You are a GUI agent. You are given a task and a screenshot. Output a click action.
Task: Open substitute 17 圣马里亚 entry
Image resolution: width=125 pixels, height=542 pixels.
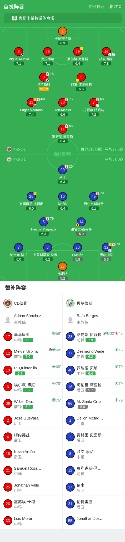pyautogui.click(x=31, y=337)
